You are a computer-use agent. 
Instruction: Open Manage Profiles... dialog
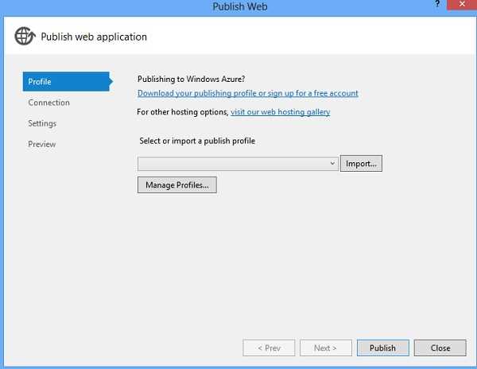[x=176, y=185]
